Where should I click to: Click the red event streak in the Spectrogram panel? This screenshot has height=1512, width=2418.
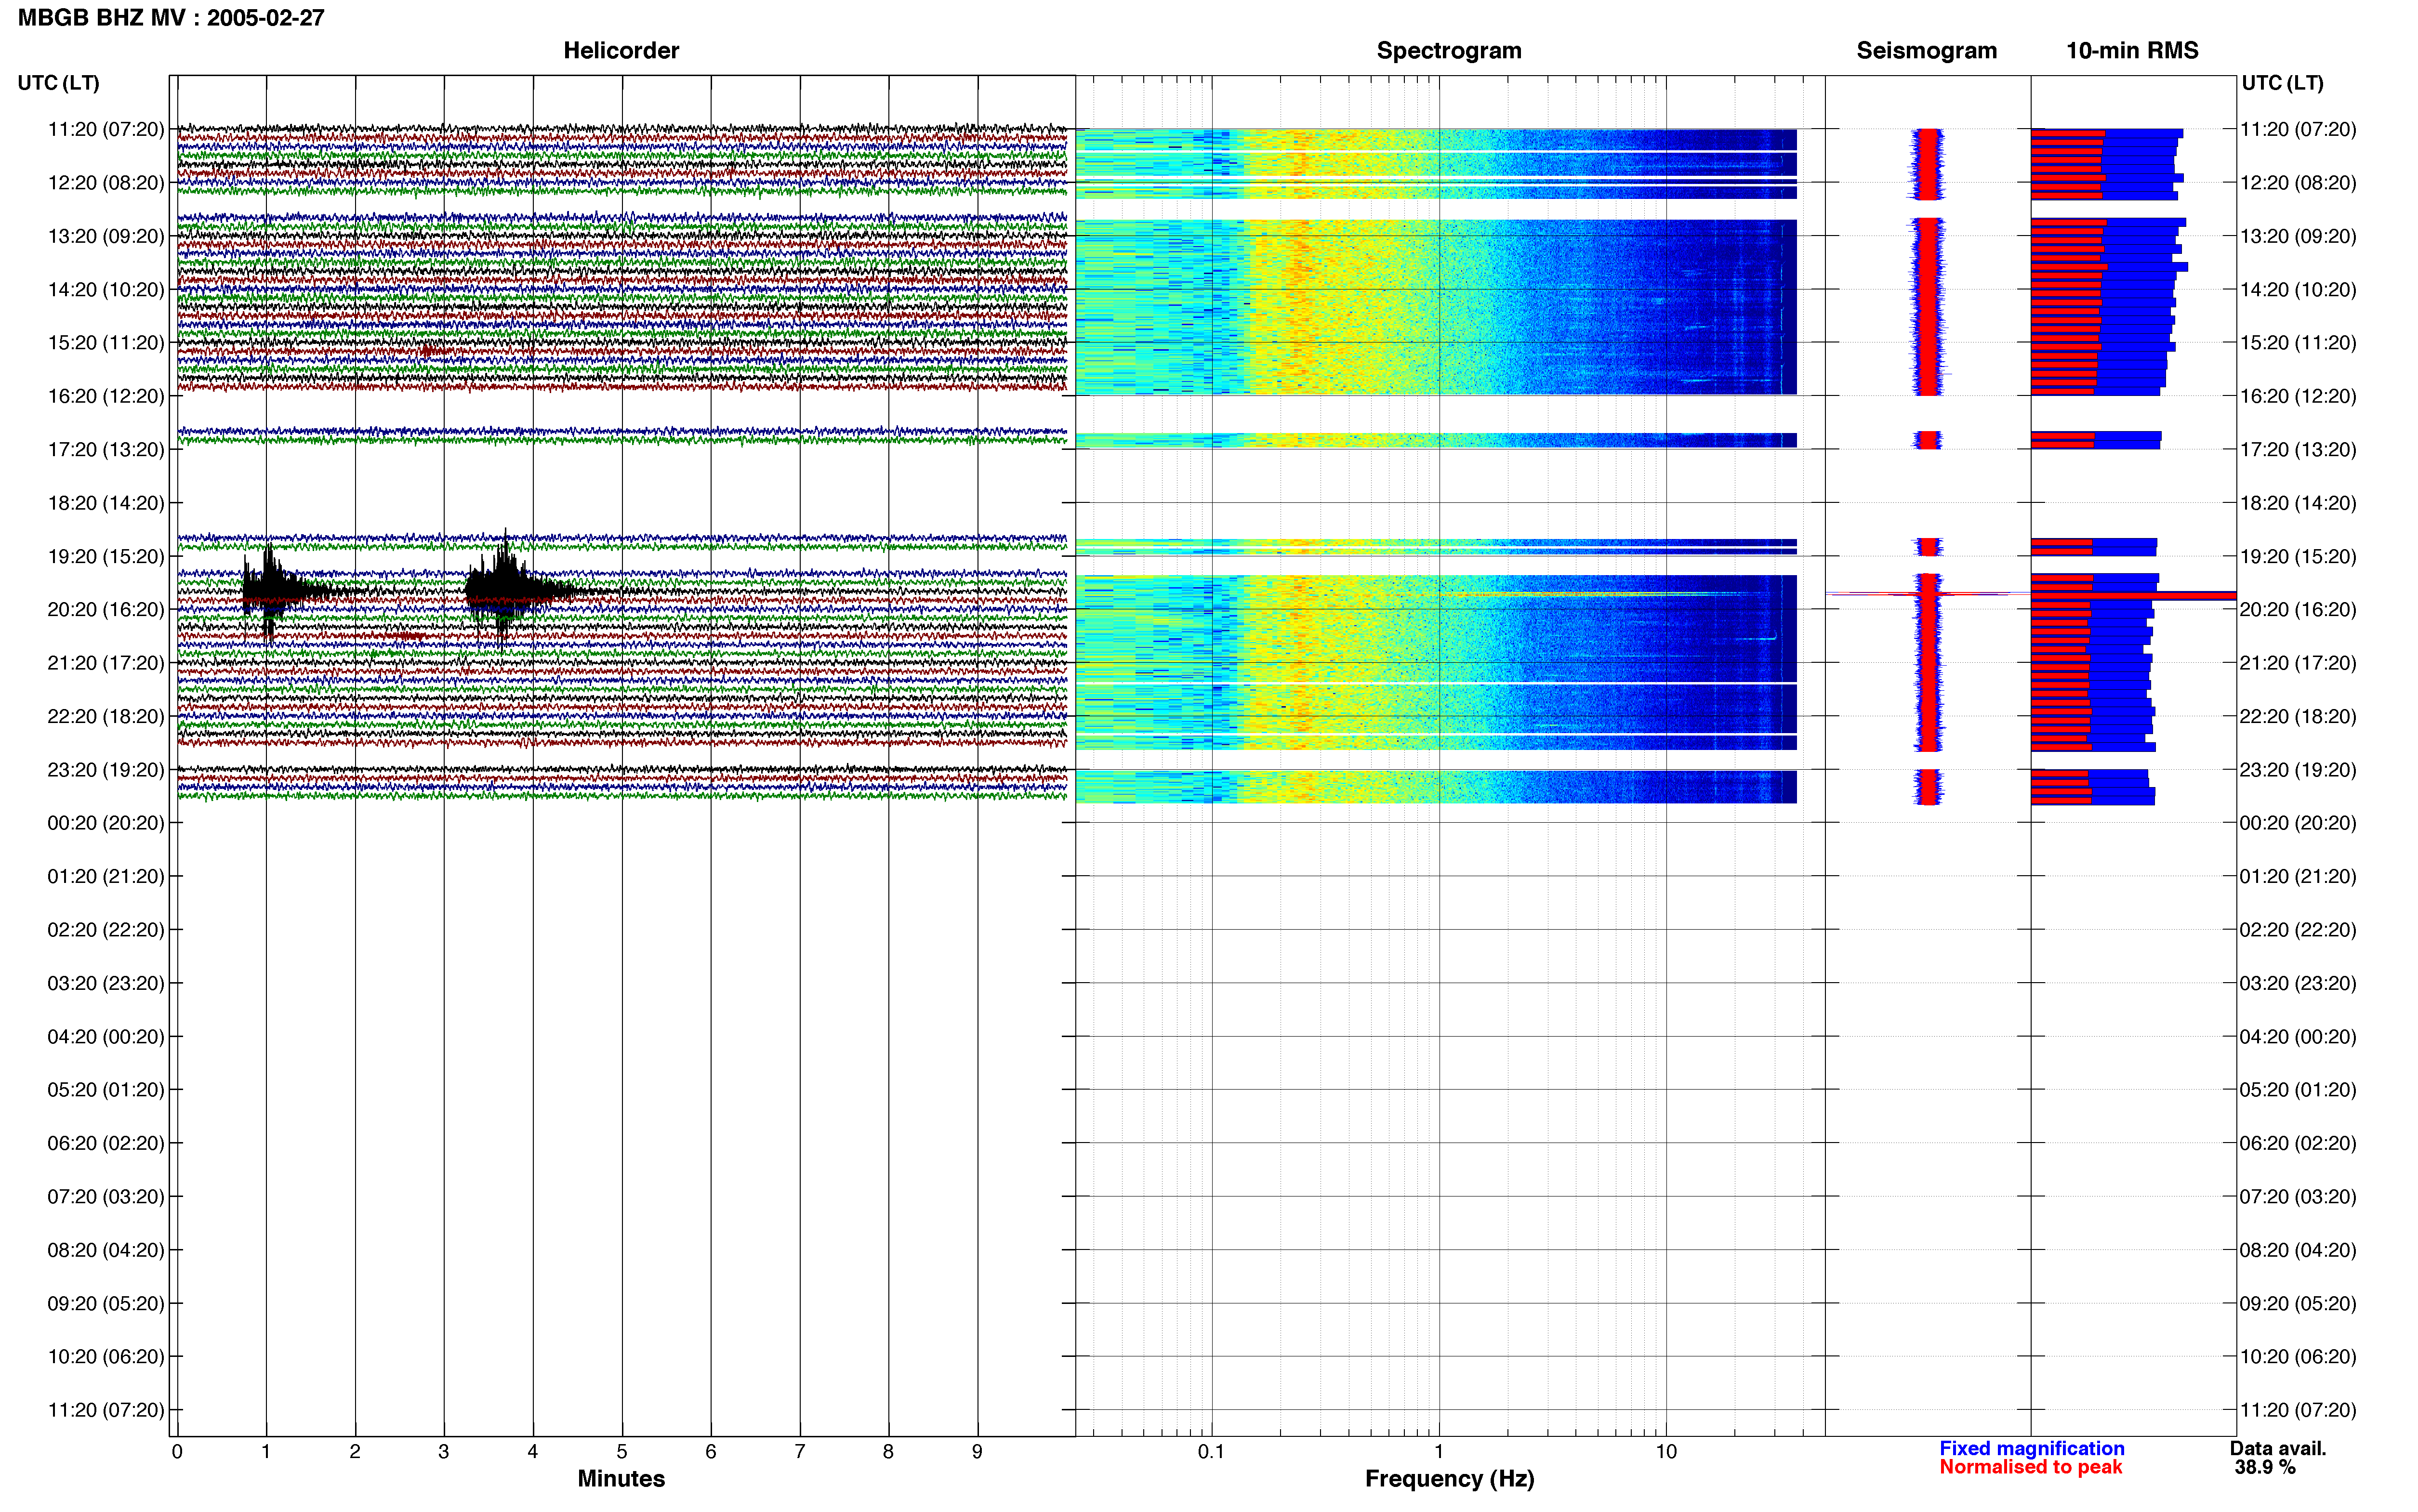tap(1590, 594)
